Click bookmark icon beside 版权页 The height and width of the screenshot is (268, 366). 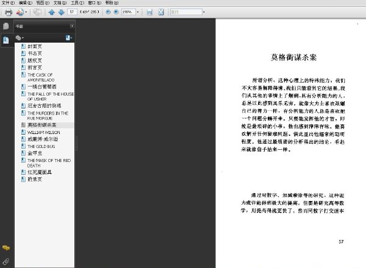(x=23, y=60)
